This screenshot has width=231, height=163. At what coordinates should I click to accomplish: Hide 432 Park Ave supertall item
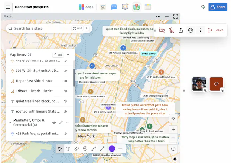coord(65,134)
